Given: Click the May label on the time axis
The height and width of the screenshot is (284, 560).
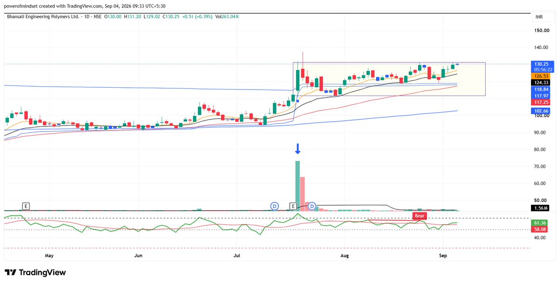Looking at the screenshot, I should click(x=50, y=256).
